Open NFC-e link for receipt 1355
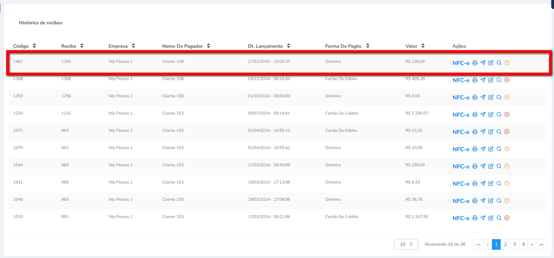 461,63
